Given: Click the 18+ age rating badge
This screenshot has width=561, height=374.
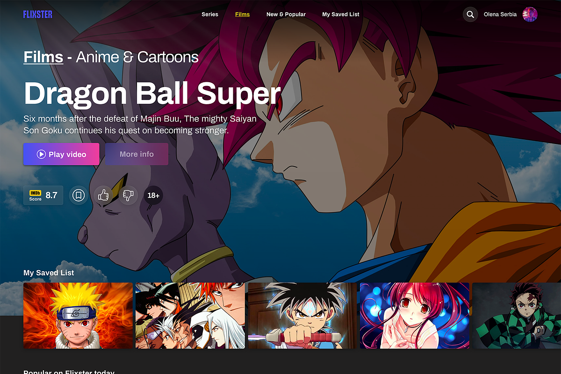Looking at the screenshot, I should click(x=153, y=195).
